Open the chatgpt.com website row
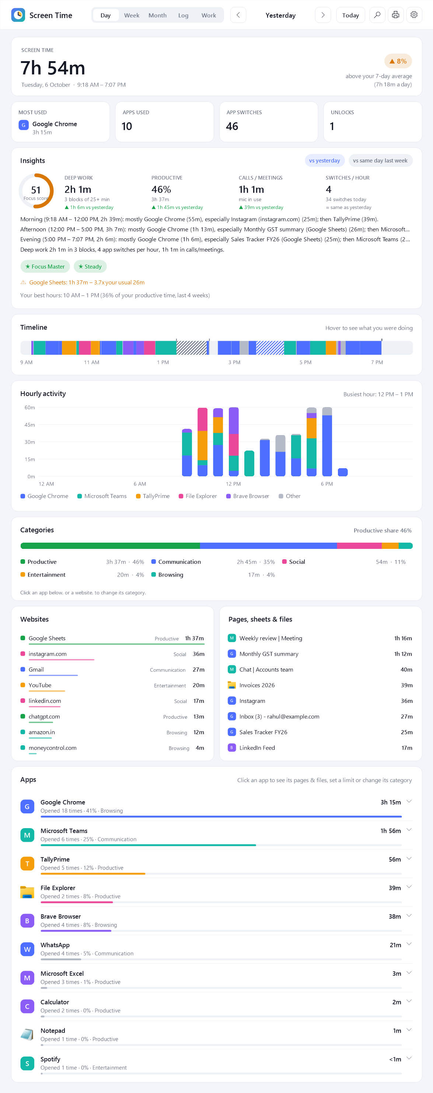Viewport: 433px width, 1093px height. point(112,717)
